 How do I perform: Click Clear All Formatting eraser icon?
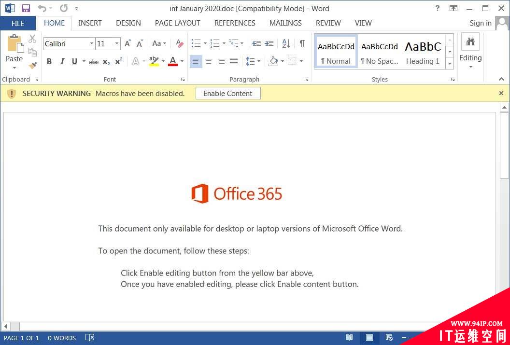tap(180, 43)
